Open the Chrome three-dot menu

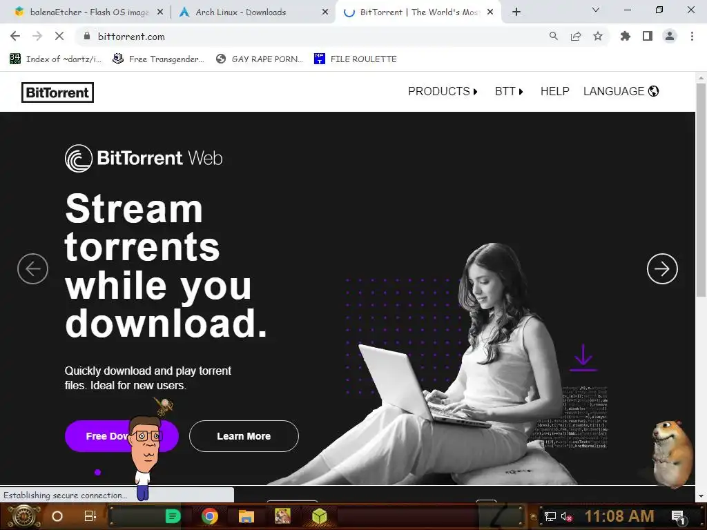pyautogui.click(x=692, y=36)
